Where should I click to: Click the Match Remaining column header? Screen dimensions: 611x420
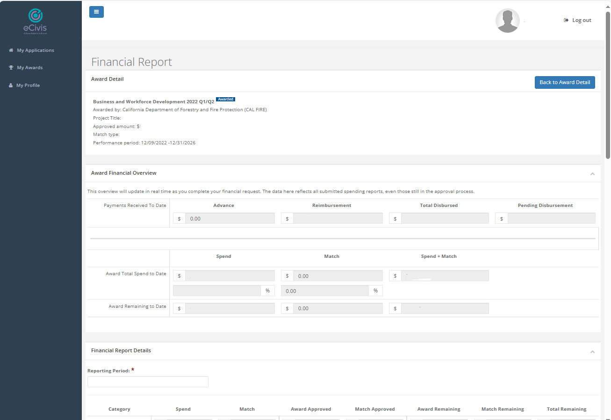click(503, 409)
